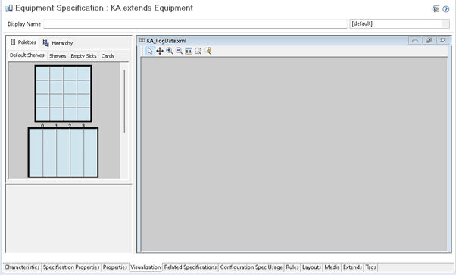The width and height of the screenshot is (456, 275).
Task: Open the Cards palette tab
Action: 108,56
